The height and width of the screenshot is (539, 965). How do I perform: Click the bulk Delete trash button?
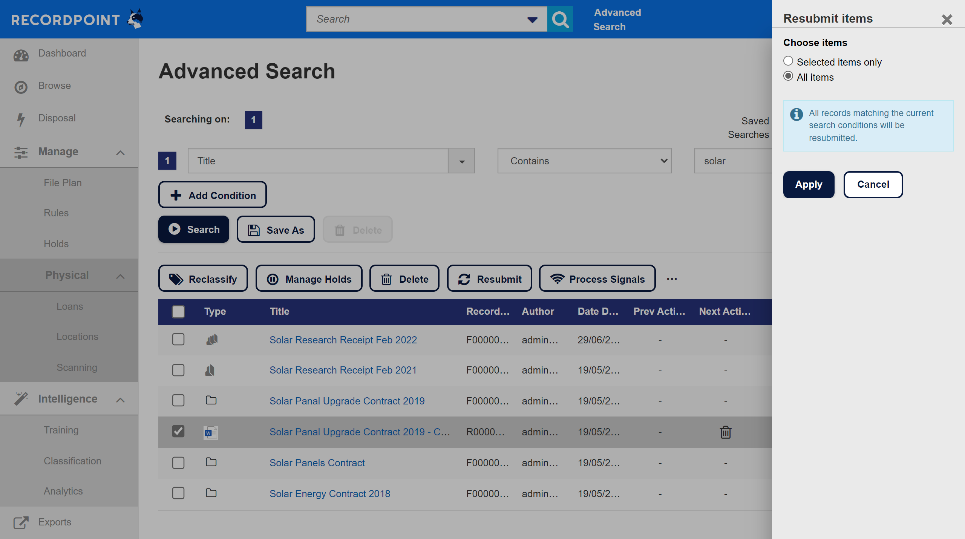(x=404, y=279)
